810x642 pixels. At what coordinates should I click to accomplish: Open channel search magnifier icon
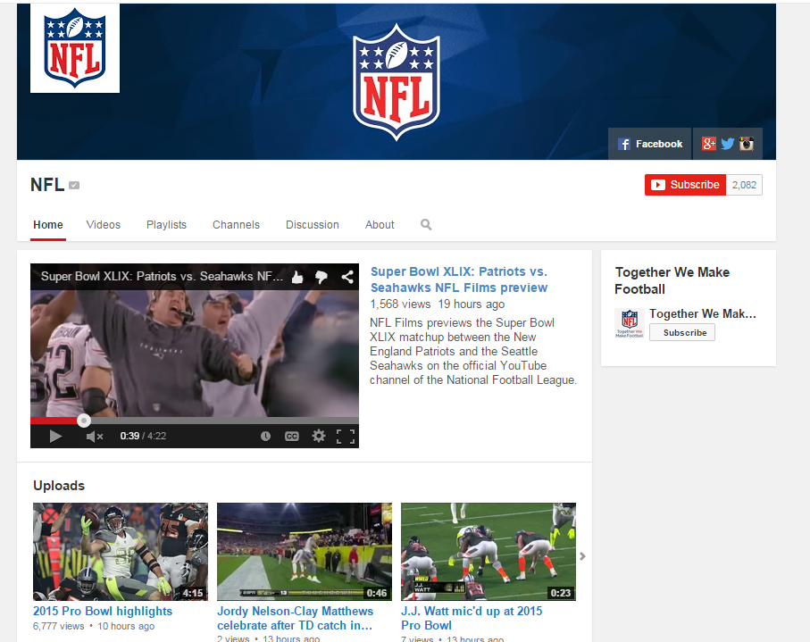(426, 225)
